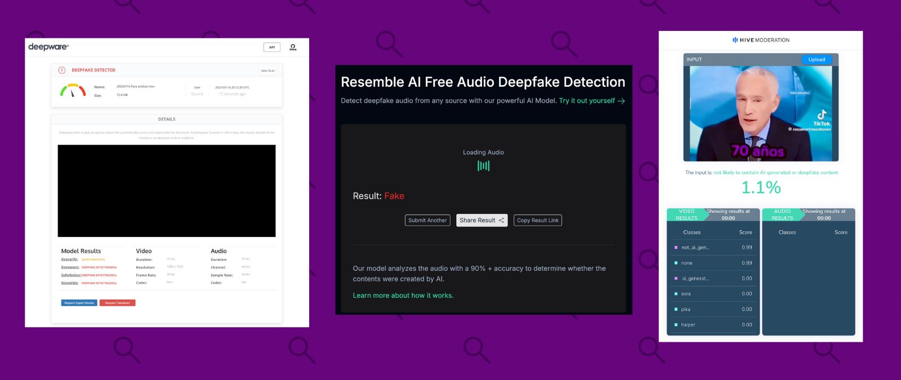Viewport: 901px width, 380px height.
Task: Click the deepware logo
Action: tap(48, 47)
